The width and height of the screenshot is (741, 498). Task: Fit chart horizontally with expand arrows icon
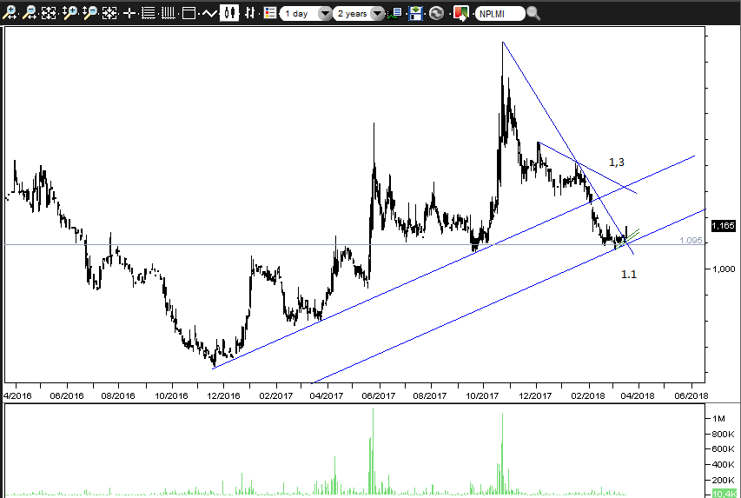[49, 13]
